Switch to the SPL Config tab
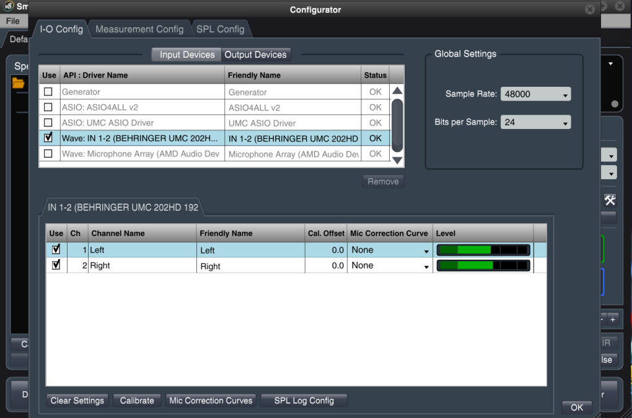This screenshot has width=632, height=418. click(221, 29)
